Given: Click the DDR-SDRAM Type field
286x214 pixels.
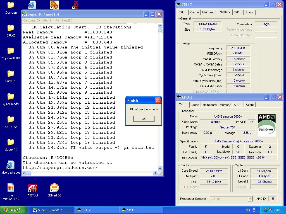Looking at the screenshot, I should point(208,24).
